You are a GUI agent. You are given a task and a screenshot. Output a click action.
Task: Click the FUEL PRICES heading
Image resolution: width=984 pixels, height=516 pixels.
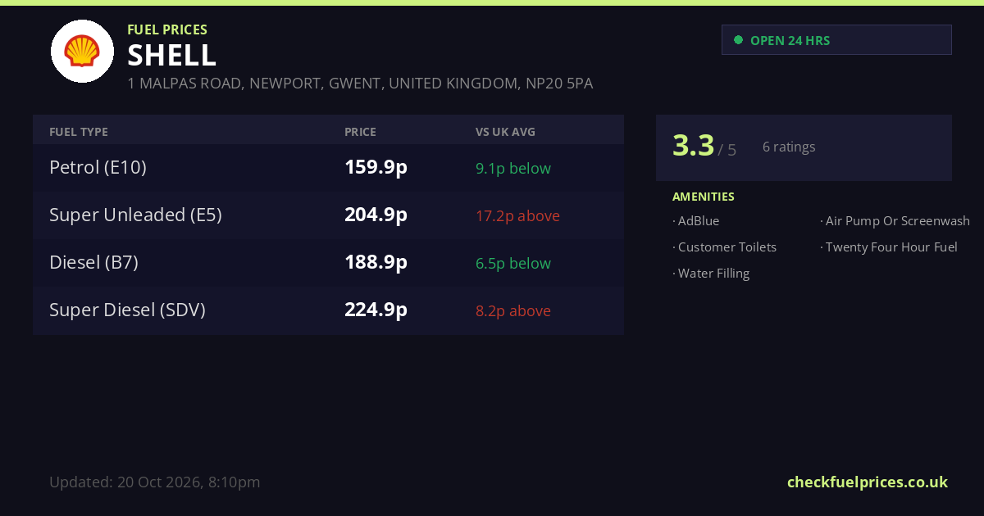tap(167, 29)
